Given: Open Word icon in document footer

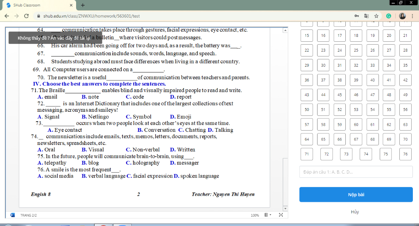Looking at the screenshot, I should [12, 215].
